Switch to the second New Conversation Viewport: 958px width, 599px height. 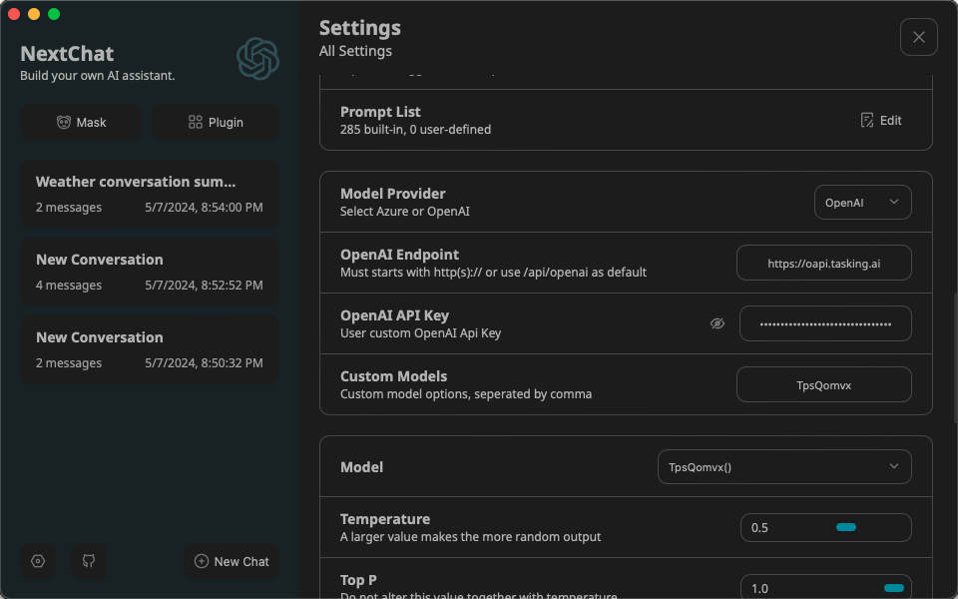click(150, 349)
